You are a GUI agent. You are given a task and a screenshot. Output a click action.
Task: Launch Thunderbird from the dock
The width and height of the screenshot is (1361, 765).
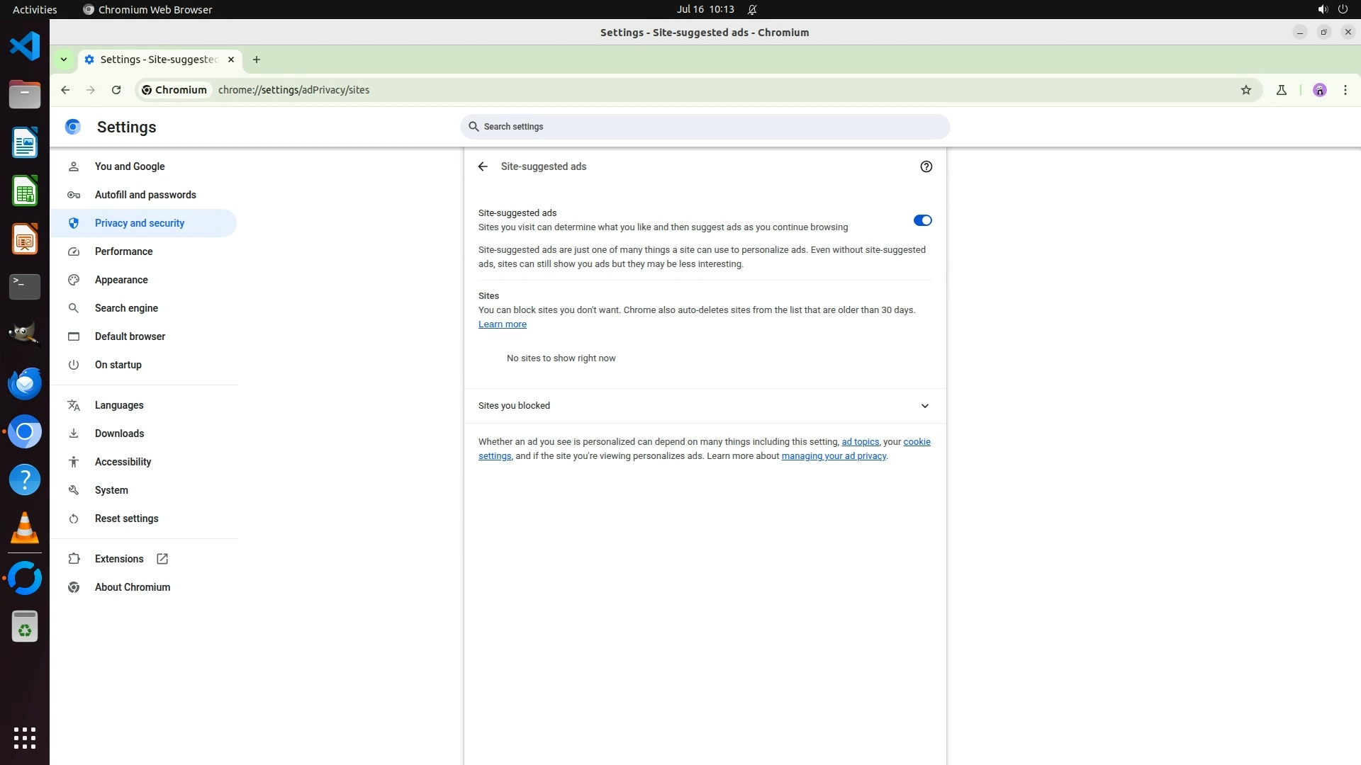point(25,383)
